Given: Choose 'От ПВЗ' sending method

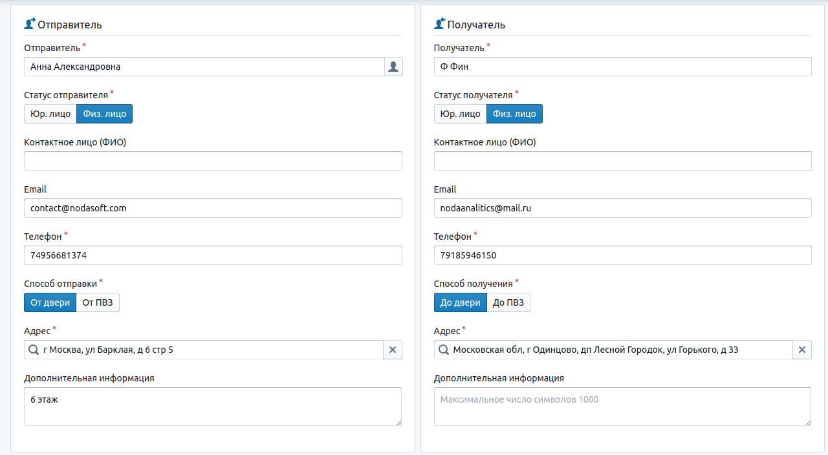Looking at the screenshot, I should (98, 302).
